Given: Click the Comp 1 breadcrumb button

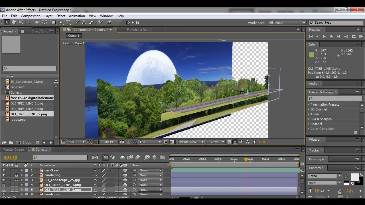Looking at the screenshot, I should pos(74,36).
